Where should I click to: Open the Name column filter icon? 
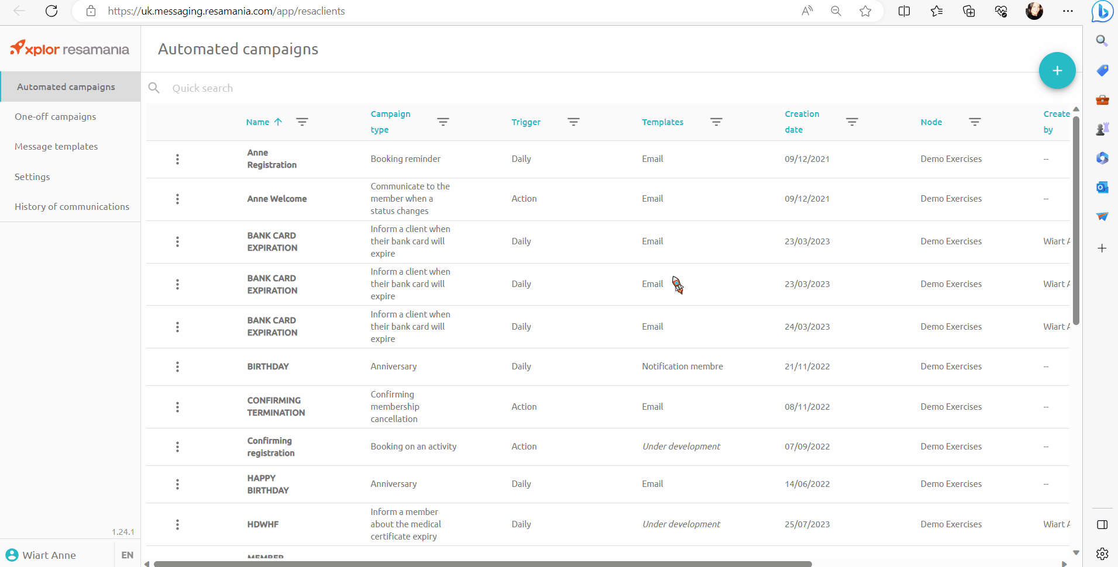click(302, 122)
